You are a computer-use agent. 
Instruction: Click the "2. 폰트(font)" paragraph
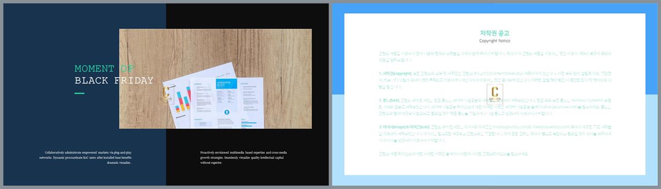[x=495, y=108]
